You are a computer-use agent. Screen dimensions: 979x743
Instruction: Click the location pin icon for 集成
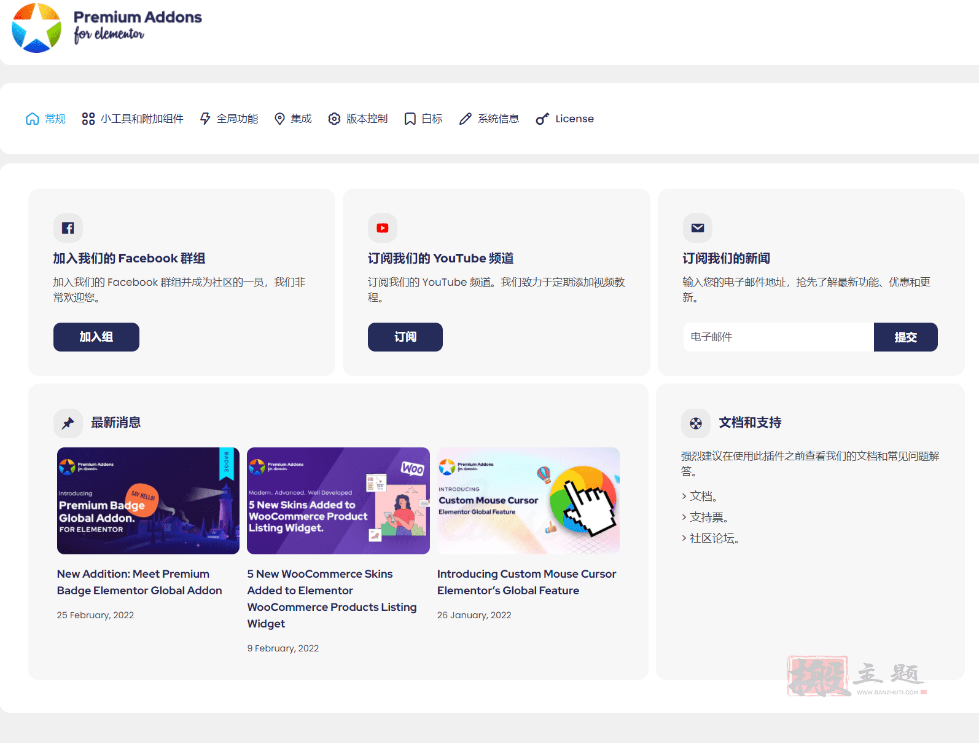279,119
